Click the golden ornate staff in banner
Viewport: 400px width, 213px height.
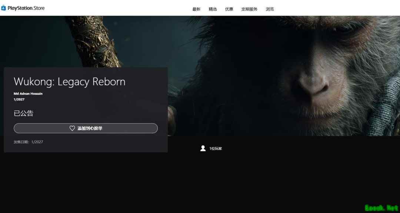[x=99, y=41]
